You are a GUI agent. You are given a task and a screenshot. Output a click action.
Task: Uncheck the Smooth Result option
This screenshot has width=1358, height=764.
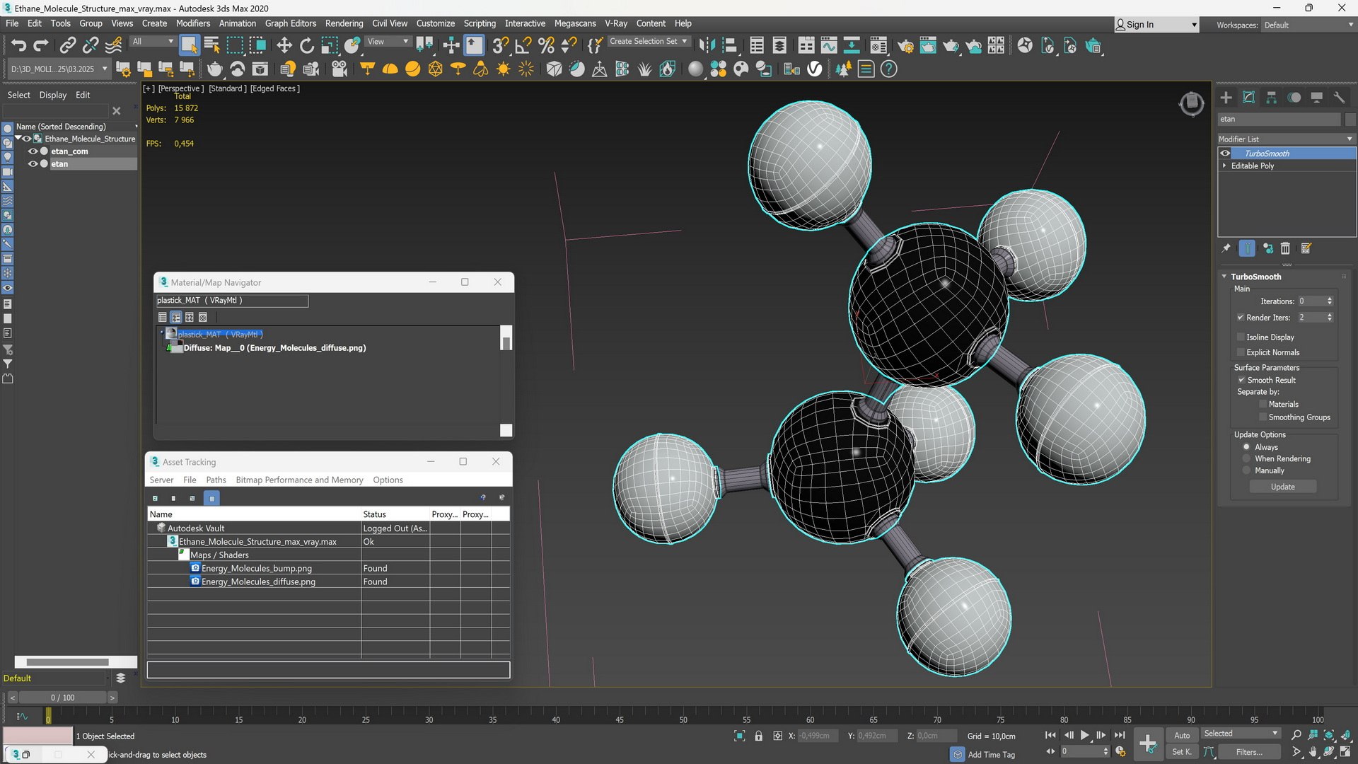tap(1241, 380)
